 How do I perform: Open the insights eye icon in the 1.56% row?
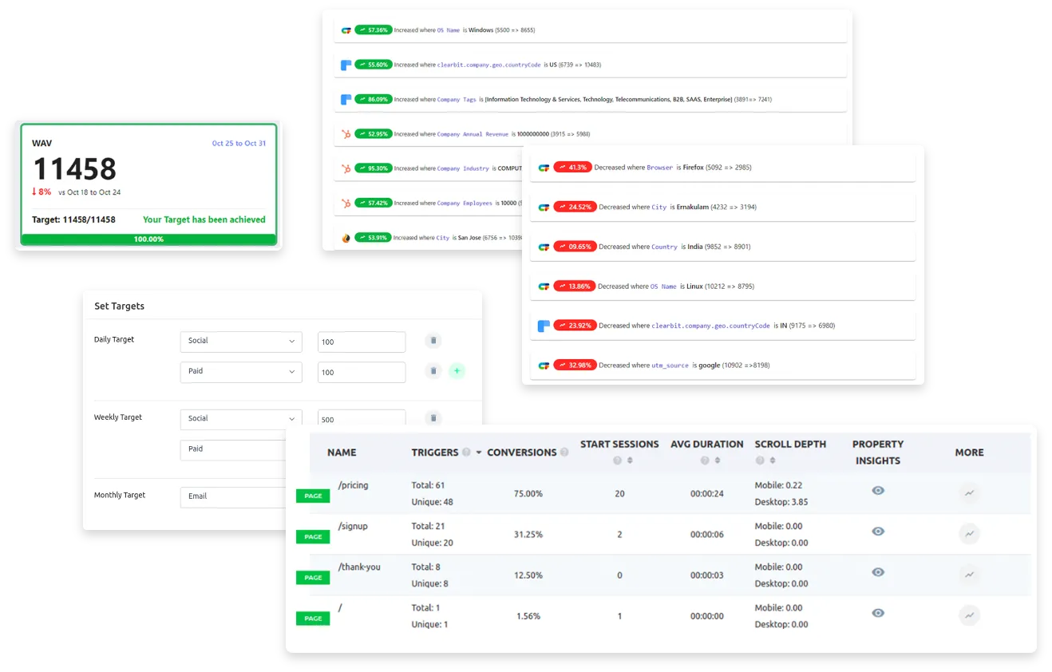click(878, 613)
